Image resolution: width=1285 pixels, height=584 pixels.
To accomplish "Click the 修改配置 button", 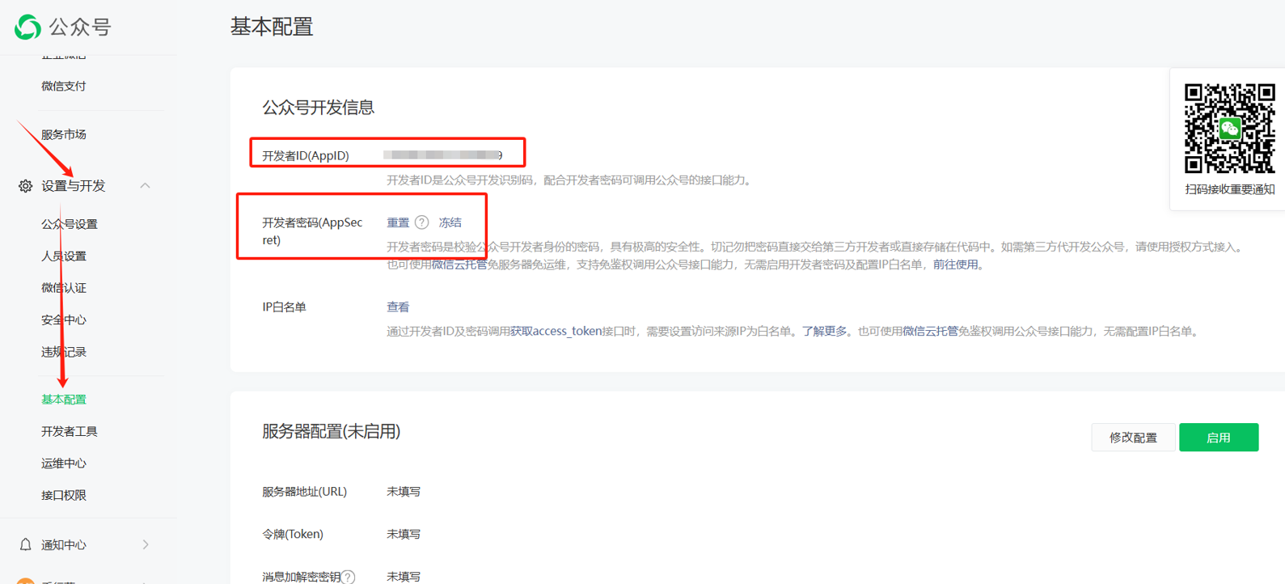I will point(1133,438).
